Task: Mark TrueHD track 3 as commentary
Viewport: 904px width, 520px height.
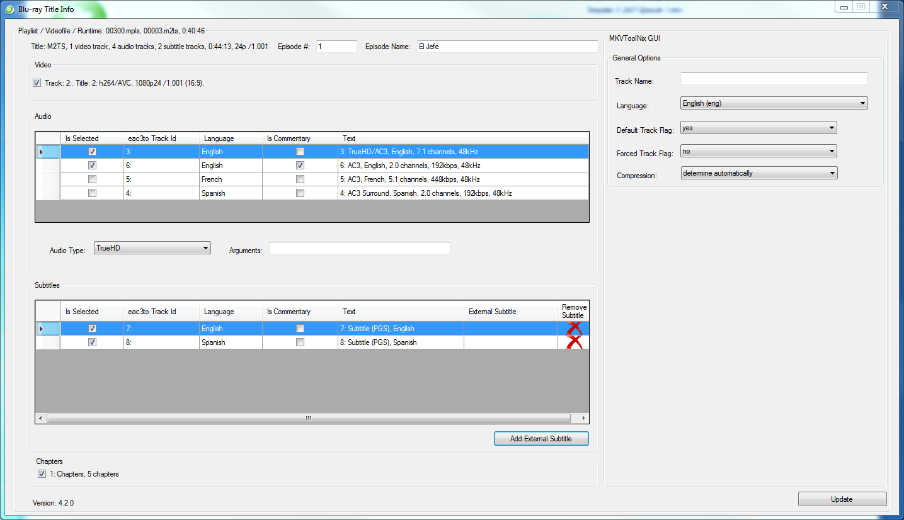Action: [300, 152]
